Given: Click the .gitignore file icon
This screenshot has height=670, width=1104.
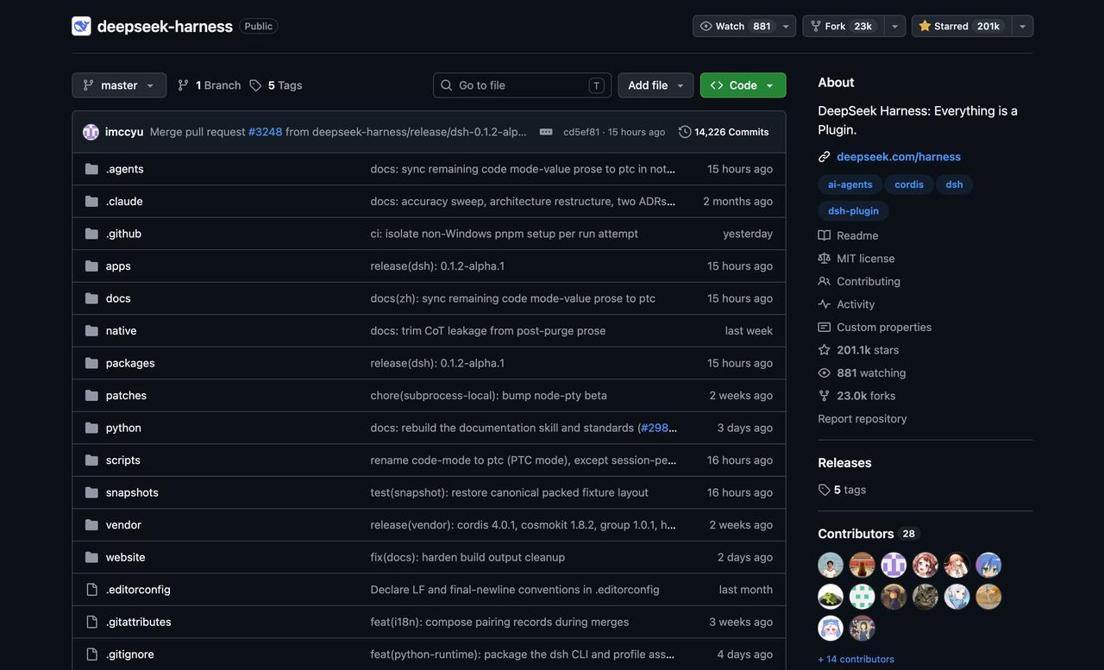Looking at the screenshot, I should tap(91, 654).
